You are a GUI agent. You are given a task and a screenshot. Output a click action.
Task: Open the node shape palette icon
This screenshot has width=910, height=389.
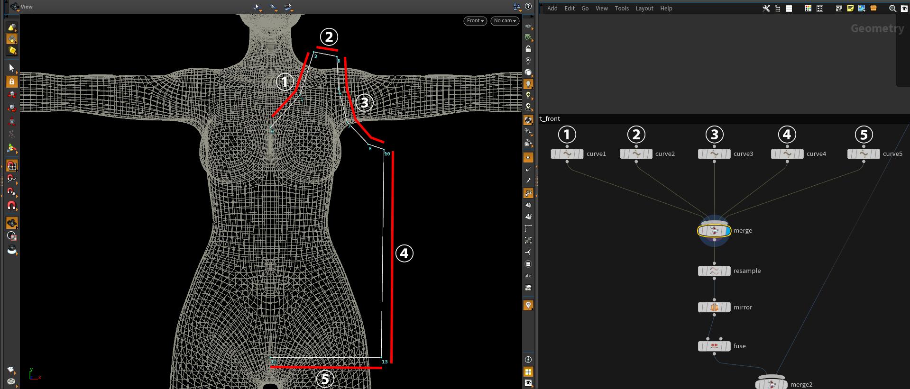819,9
